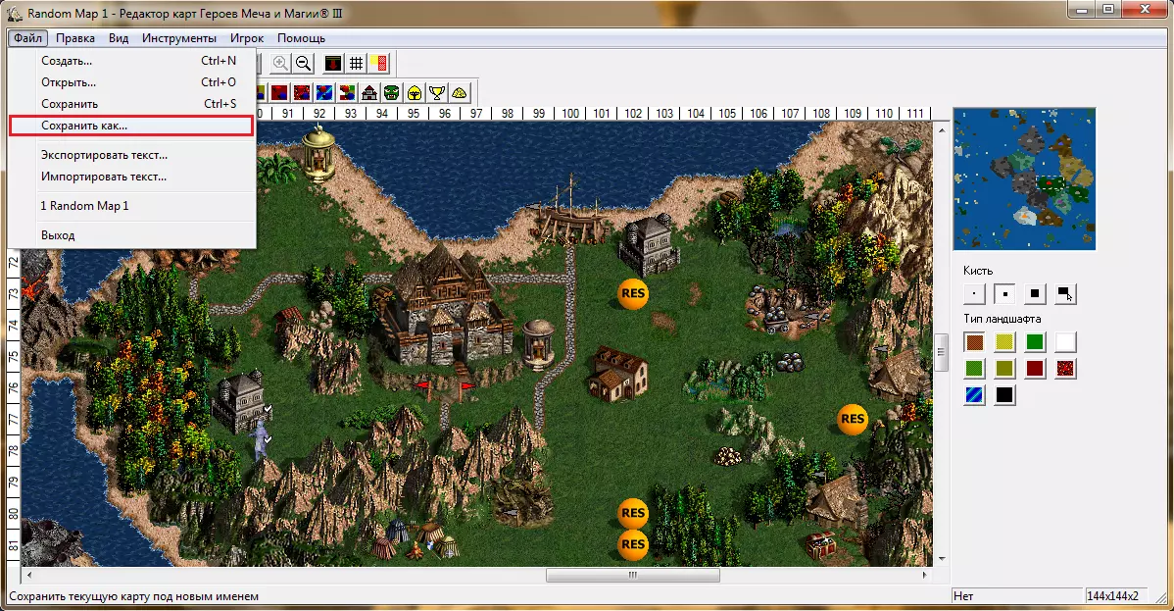Pick the bright green grass terrain swatch
The width and height of the screenshot is (1174, 611).
pyautogui.click(x=1035, y=342)
